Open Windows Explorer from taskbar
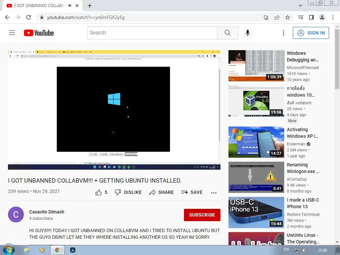340x255 pixels. [27, 250]
